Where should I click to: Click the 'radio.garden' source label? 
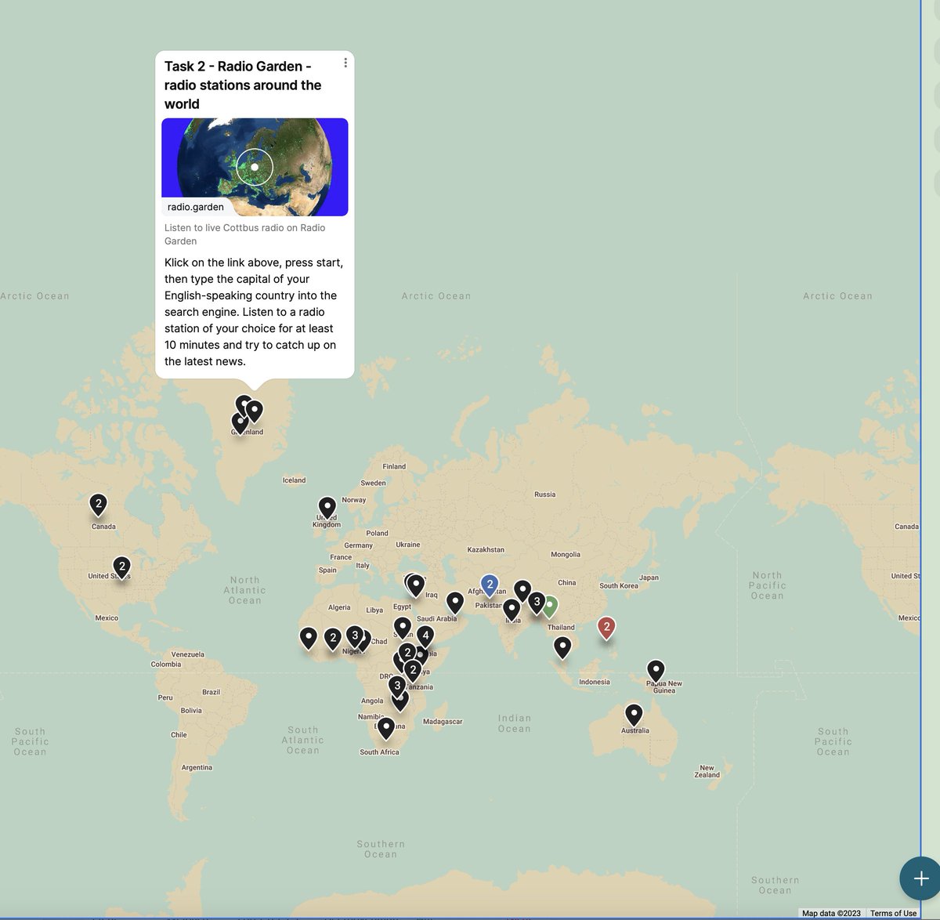pos(196,207)
